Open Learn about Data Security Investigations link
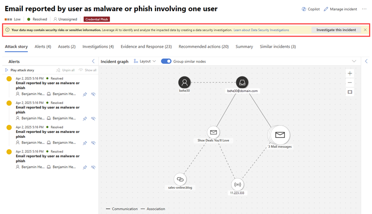The width and height of the screenshot is (372, 214). click(x=261, y=30)
